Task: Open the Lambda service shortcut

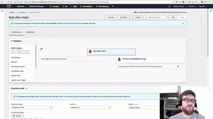Action: (x=54, y=6)
